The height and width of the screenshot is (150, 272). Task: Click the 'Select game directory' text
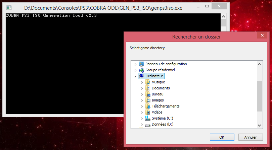[147, 48]
